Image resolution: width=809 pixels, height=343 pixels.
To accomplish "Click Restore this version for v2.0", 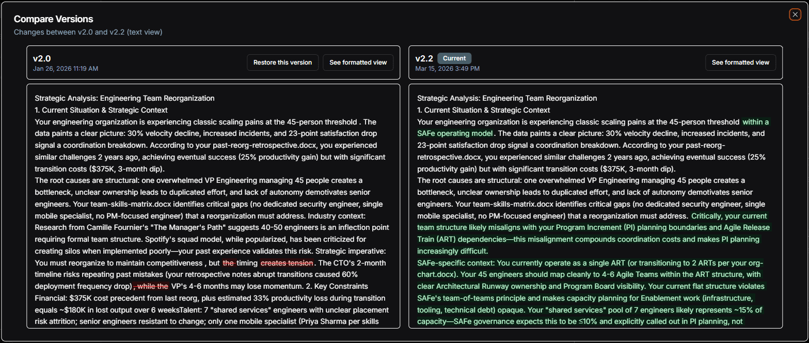I will (282, 63).
